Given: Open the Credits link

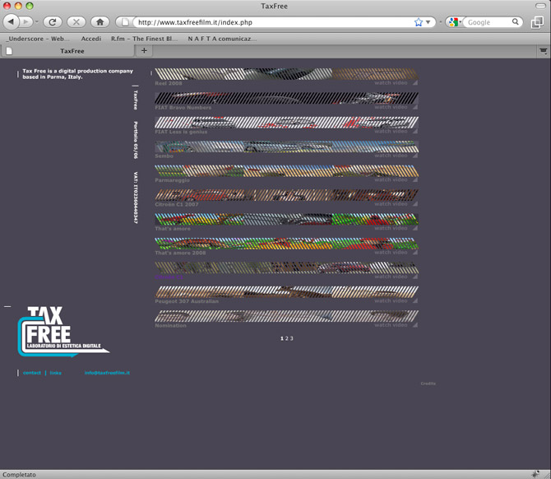Looking at the screenshot, I should [x=428, y=384].
